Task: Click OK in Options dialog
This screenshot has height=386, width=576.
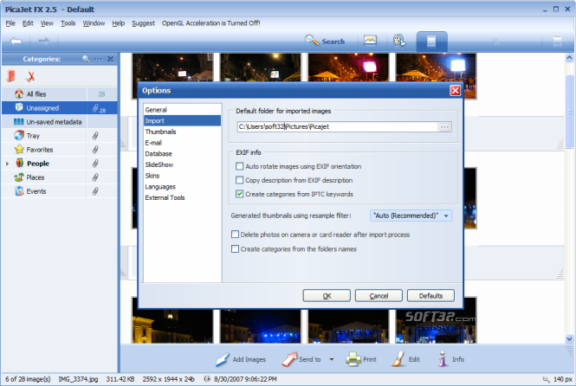Action: coord(327,296)
